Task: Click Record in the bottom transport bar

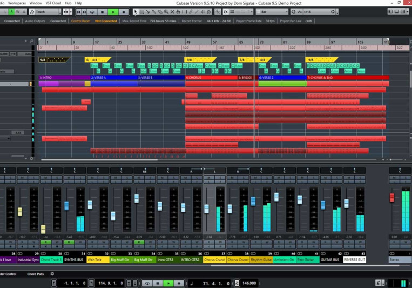Action: pos(179,283)
